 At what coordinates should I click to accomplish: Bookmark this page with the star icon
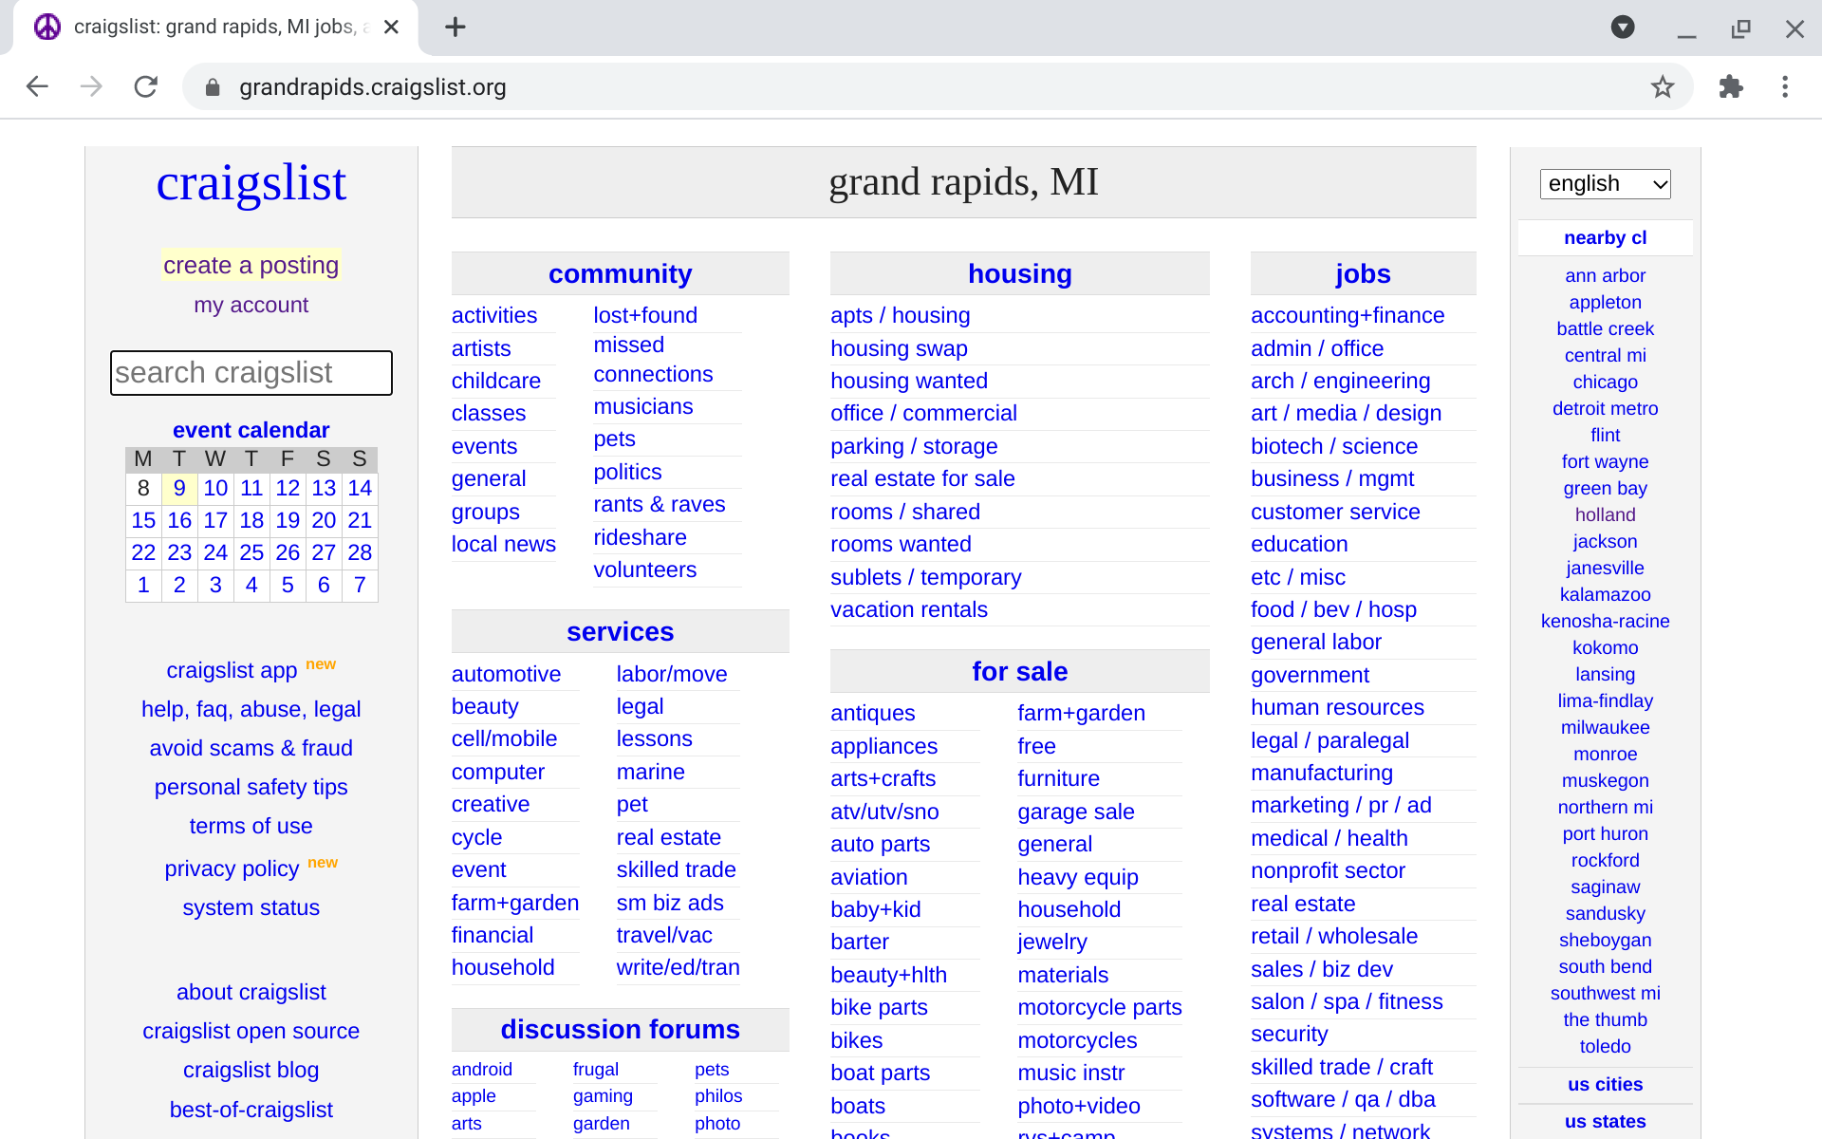pyautogui.click(x=1662, y=86)
